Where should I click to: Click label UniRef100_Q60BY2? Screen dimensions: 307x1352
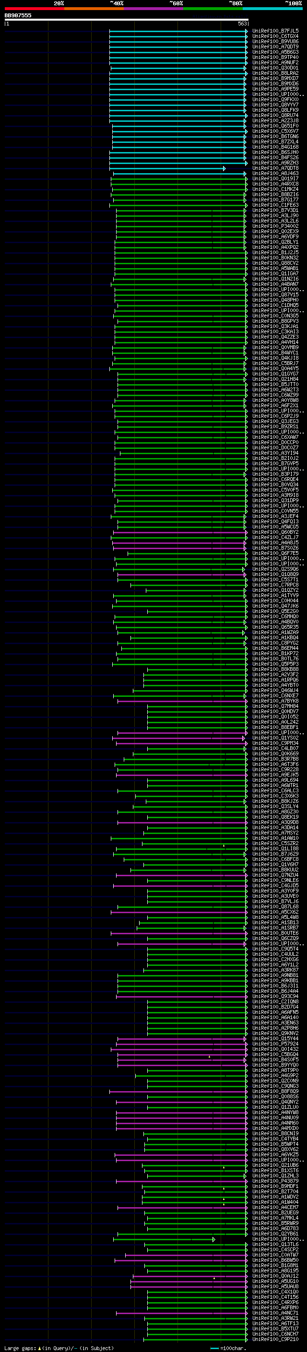click(x=275, y=532)
